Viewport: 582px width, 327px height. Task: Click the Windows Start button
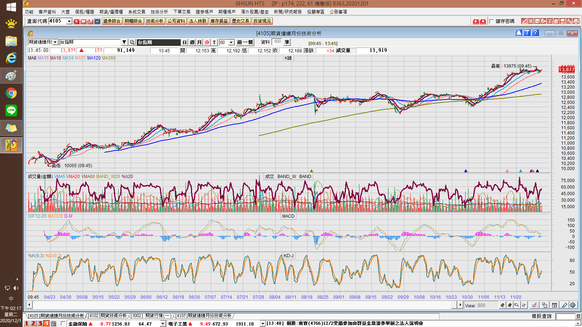click(x=11, y=7)
